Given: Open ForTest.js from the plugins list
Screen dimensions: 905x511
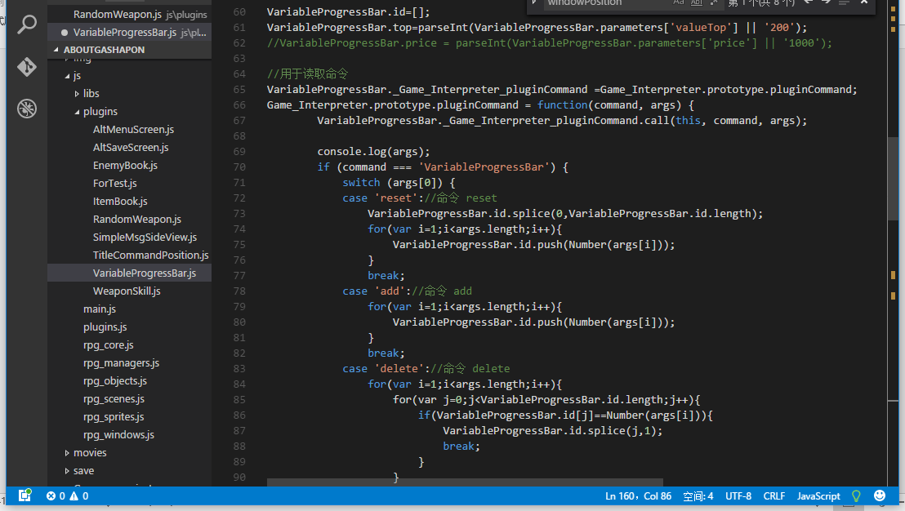Looking at the screenshot, I should click(115, 184).
